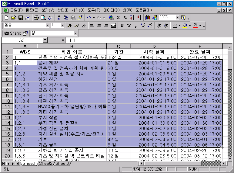Select row 19 header

pos(7,150)
